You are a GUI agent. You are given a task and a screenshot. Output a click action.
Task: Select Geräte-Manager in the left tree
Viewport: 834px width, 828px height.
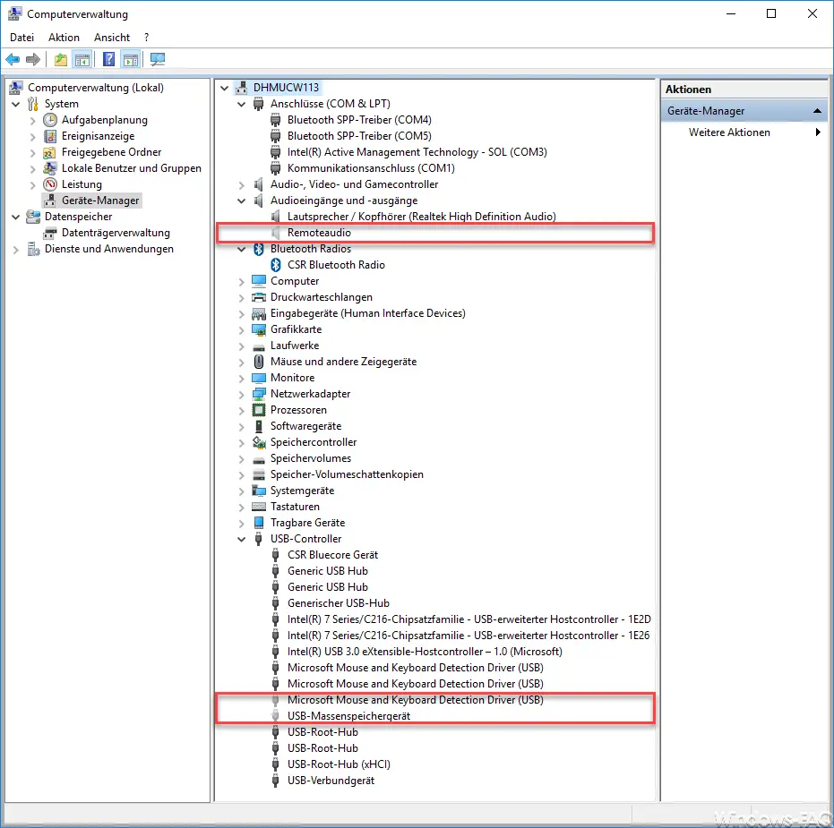pyautogui.click(x=100, y=201)
